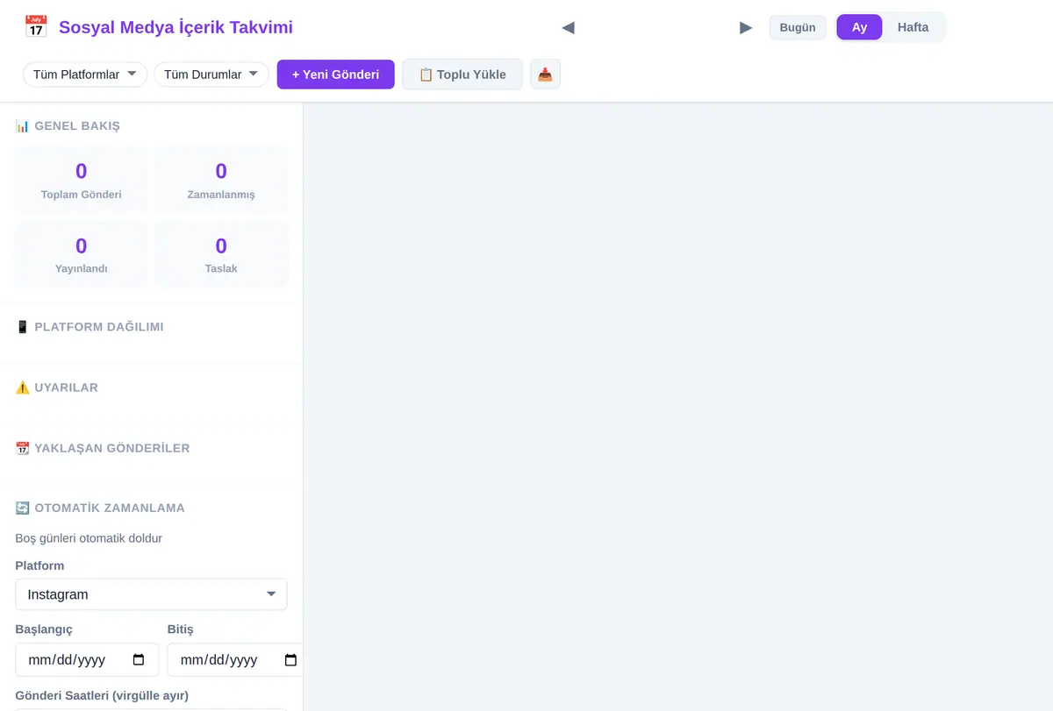The height and width of the screenshot is (711, 1053).
Task: Create post with + Yeni Gönderi
Action: [336, 75]
